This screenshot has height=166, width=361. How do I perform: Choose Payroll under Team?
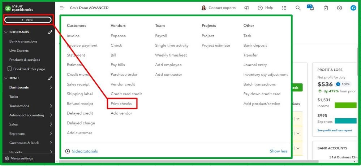tap(161, 36)
